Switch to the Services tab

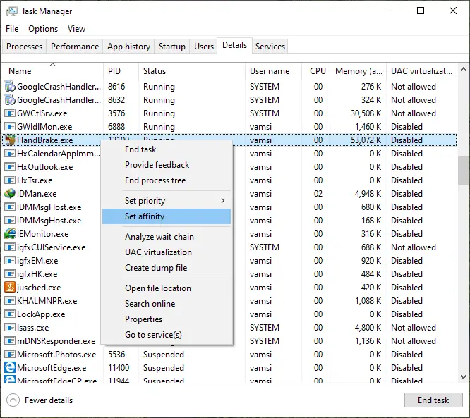270,47
